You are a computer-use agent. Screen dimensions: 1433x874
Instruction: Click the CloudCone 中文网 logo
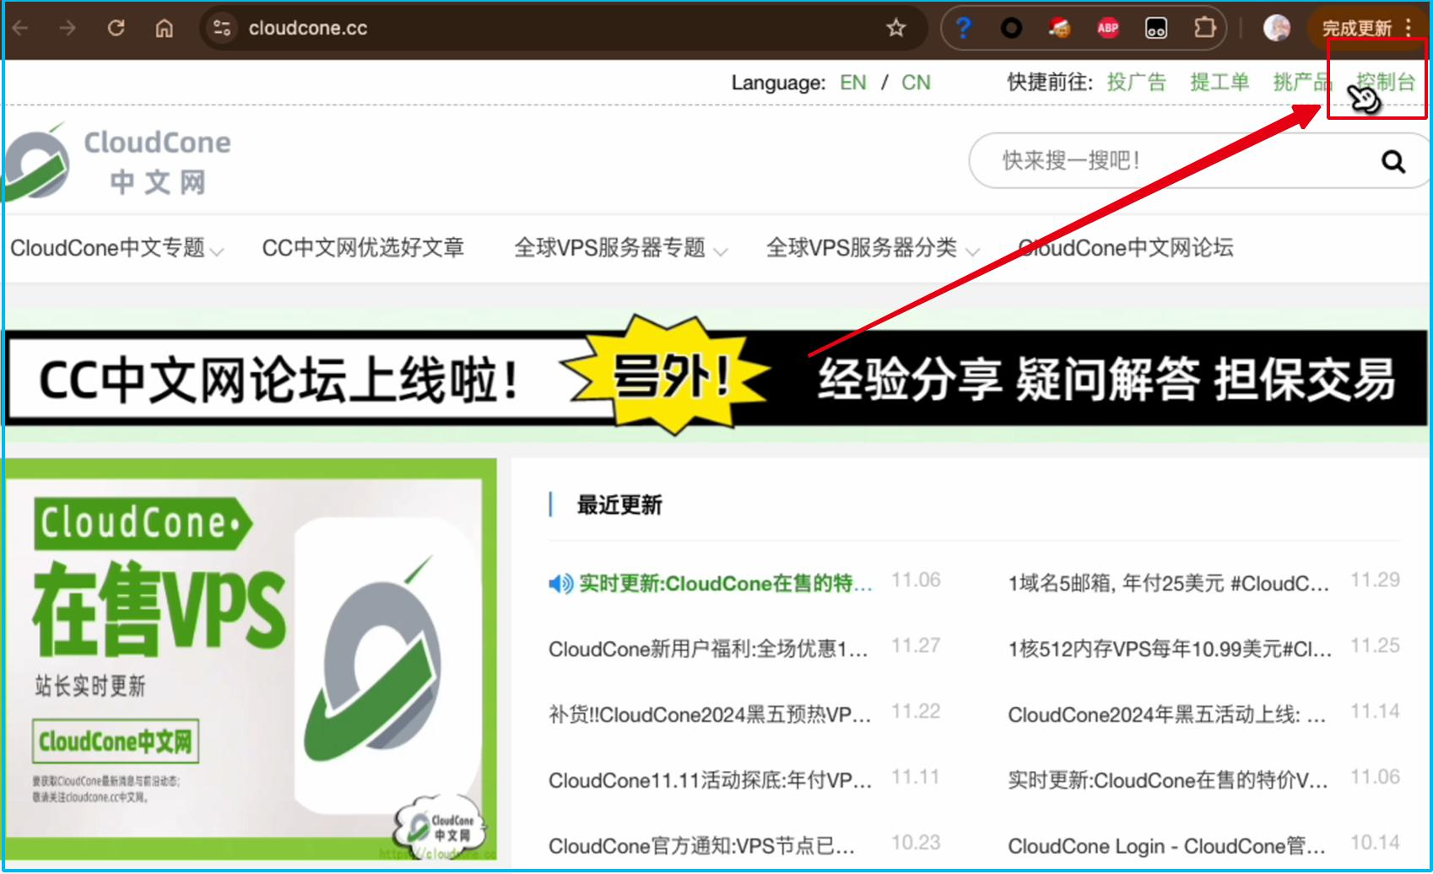tap(118, 161)
